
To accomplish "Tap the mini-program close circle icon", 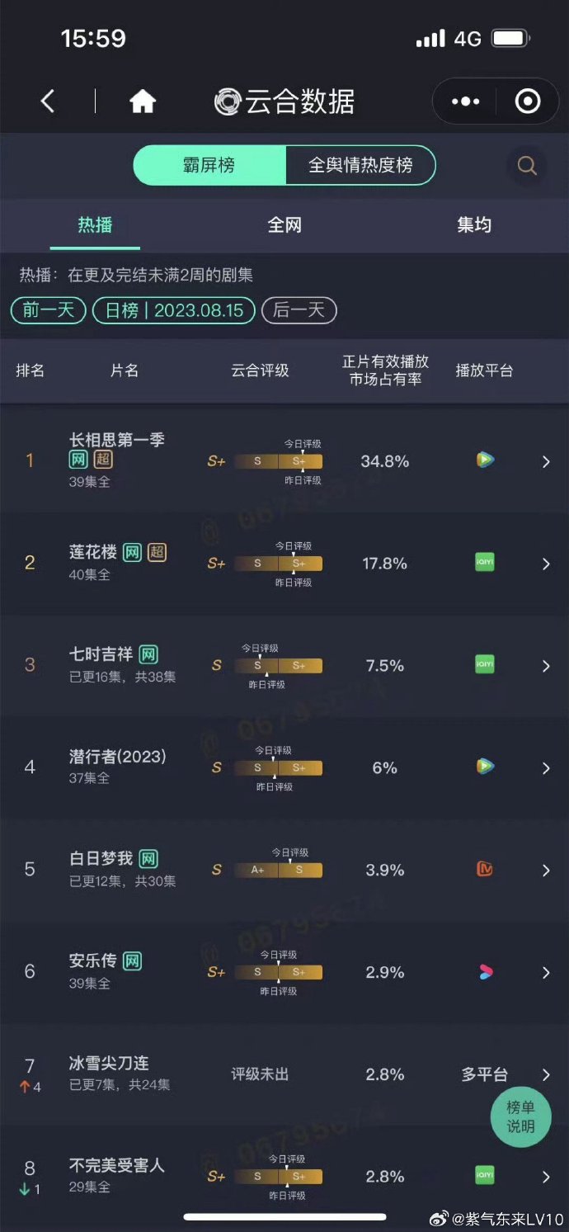I will 527,101.
